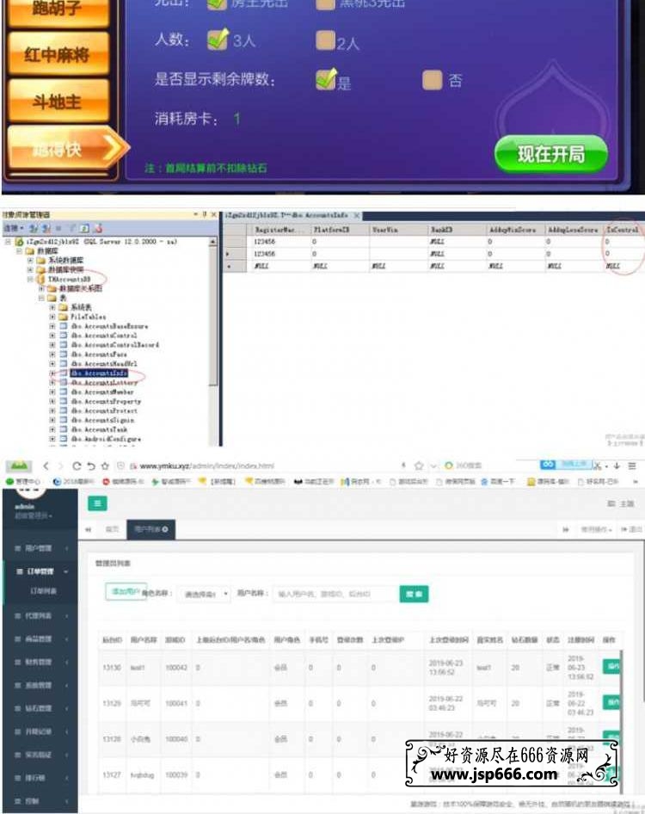Click the THAccountsDB database icon
The width and height of the screenshot is (645, 814).
40,280
